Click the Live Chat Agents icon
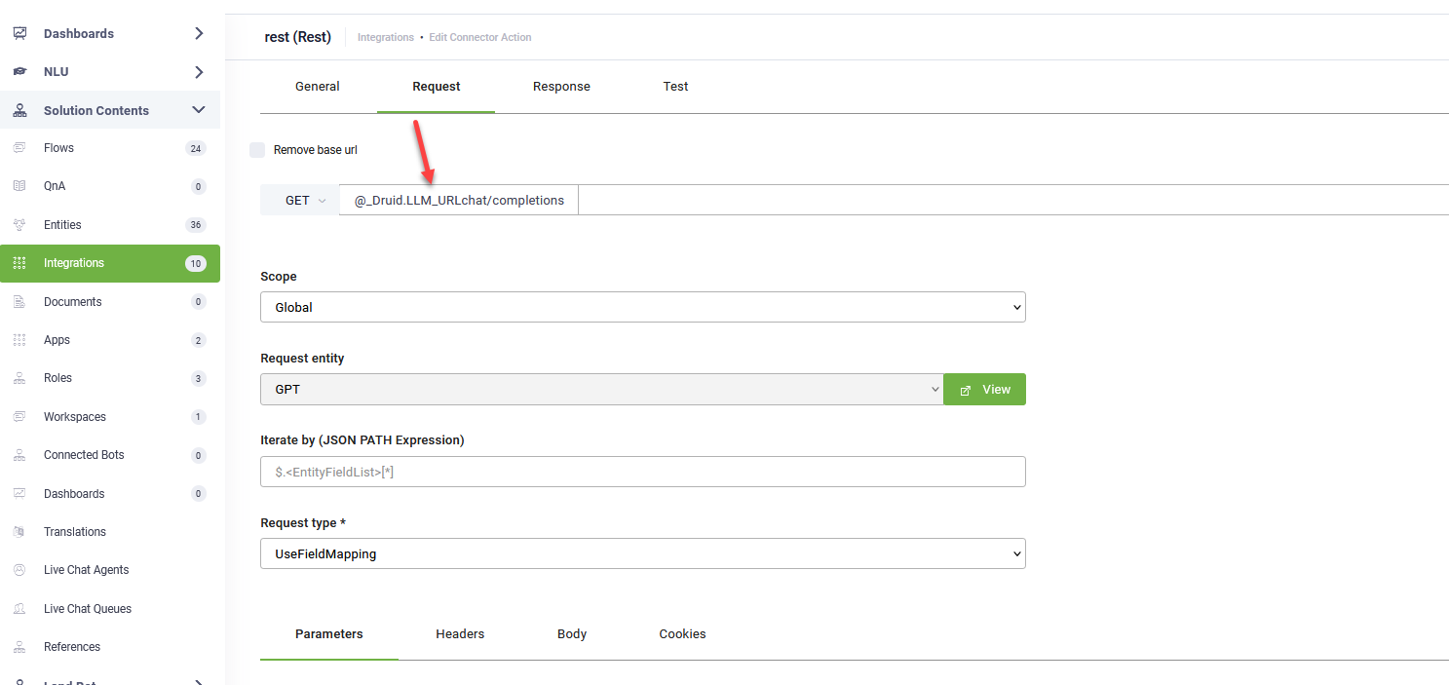The image size is (1449, 685). coord(19,570)
